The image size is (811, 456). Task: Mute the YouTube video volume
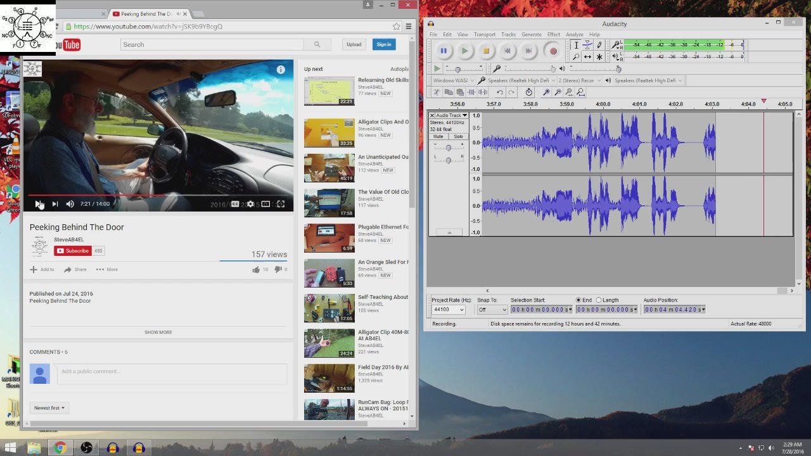pos(70,204)
